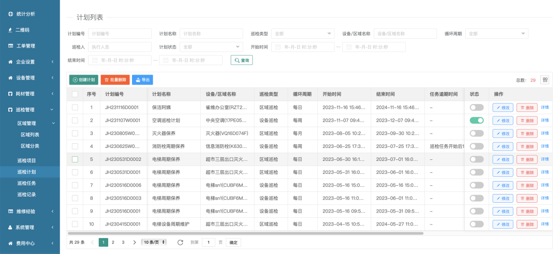Click the pagination refresh icon
This screenshot has height=254, width=559.
180,242
